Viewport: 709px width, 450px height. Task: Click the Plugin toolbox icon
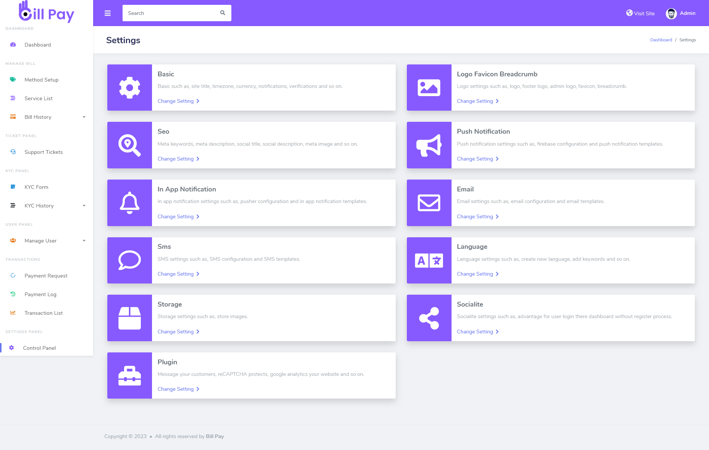click(x=130, y=375)
